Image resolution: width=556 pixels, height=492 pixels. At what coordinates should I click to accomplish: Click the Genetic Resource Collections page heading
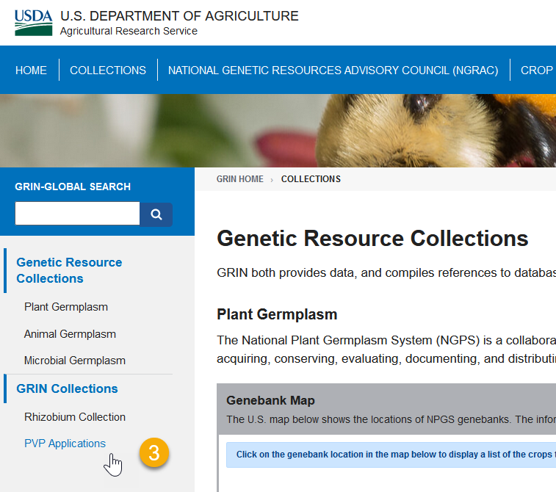[372, 238]
